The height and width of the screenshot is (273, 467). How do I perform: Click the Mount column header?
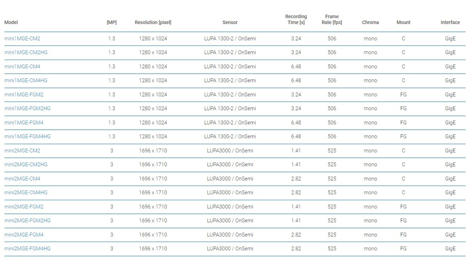tap(403, 22)
